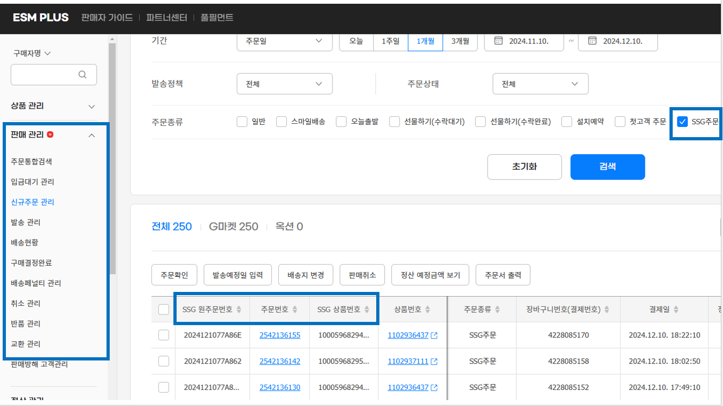Check the 선물하기(수락완료) checkbox

coord(481,122)
